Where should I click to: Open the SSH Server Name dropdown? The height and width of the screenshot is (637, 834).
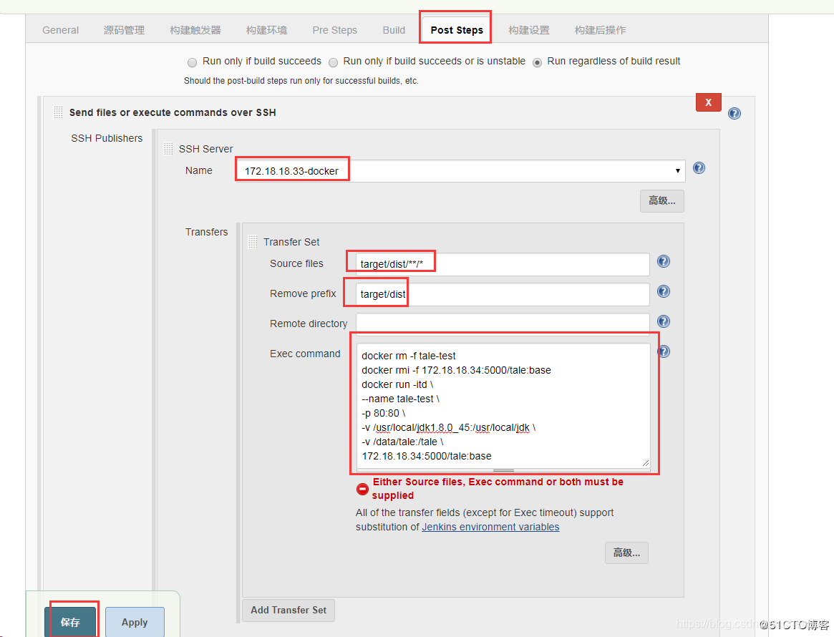pyautogui.click(x=460, y=170)
